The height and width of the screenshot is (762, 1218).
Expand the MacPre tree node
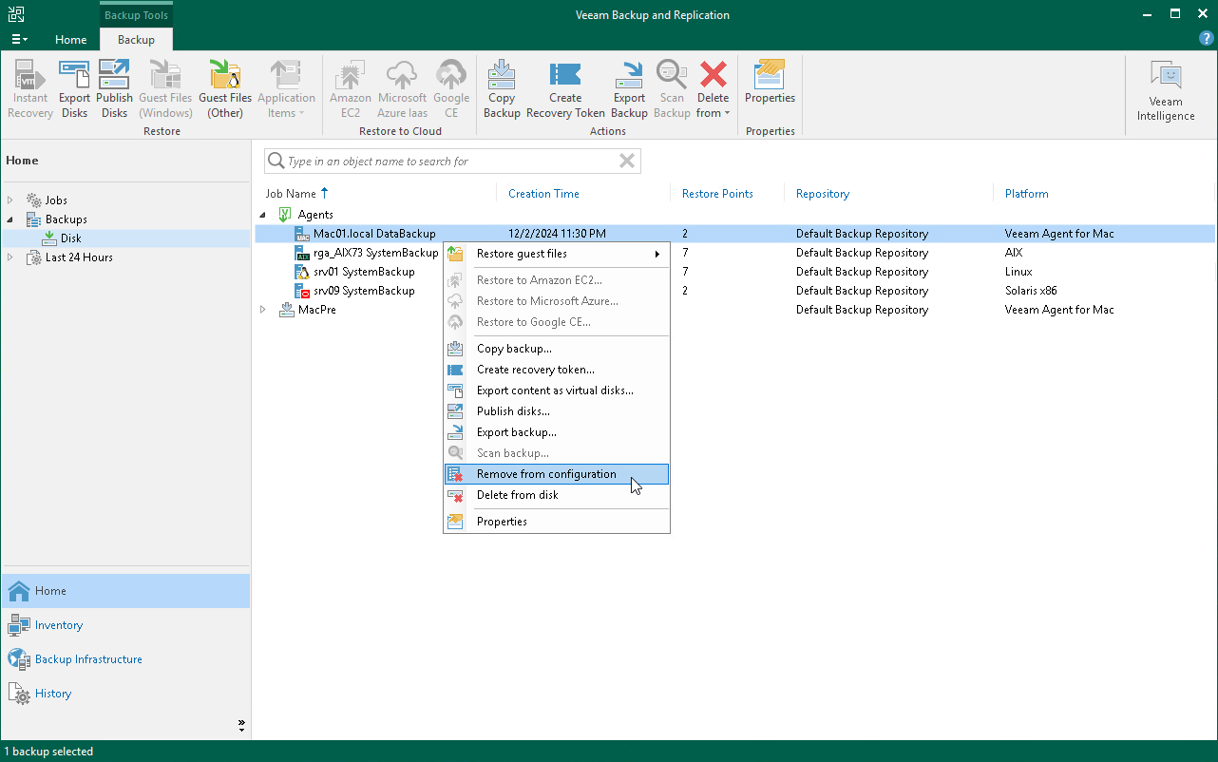[263, 309]
